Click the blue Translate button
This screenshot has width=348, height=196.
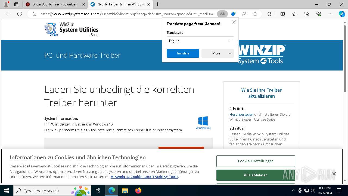[x=183, y=53]
